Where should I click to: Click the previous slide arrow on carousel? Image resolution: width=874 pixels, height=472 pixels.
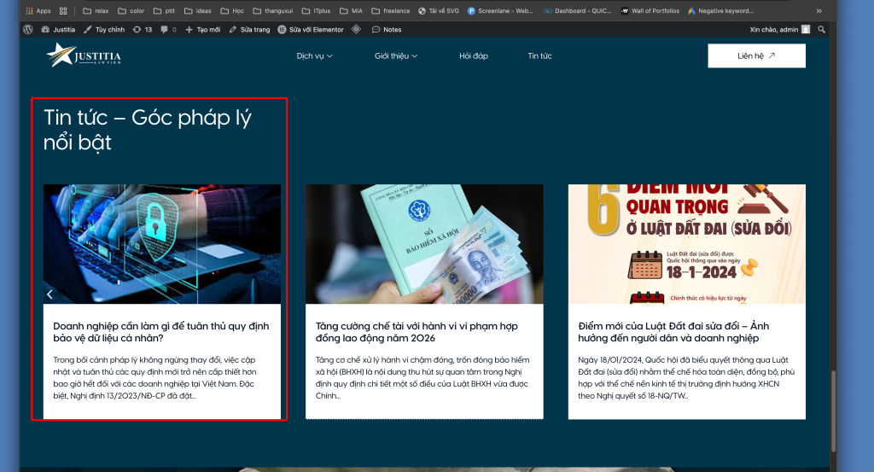point(50,294)
